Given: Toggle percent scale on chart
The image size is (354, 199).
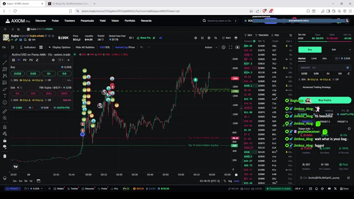Looking at the screenshot, I should point(225,181).
